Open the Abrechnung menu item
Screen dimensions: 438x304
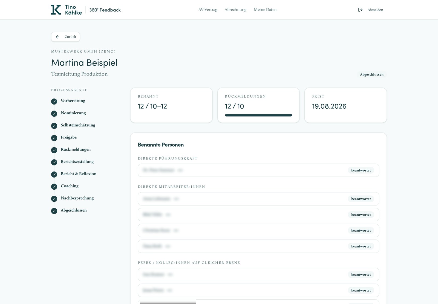(235, 10)
